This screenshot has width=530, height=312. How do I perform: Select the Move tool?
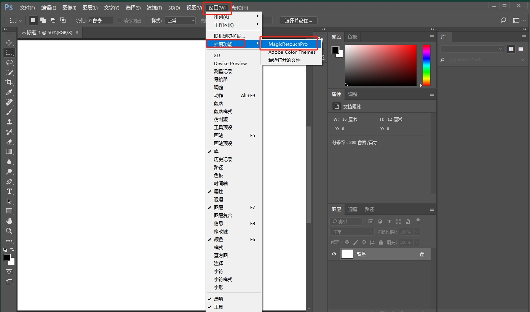point(9,43)
